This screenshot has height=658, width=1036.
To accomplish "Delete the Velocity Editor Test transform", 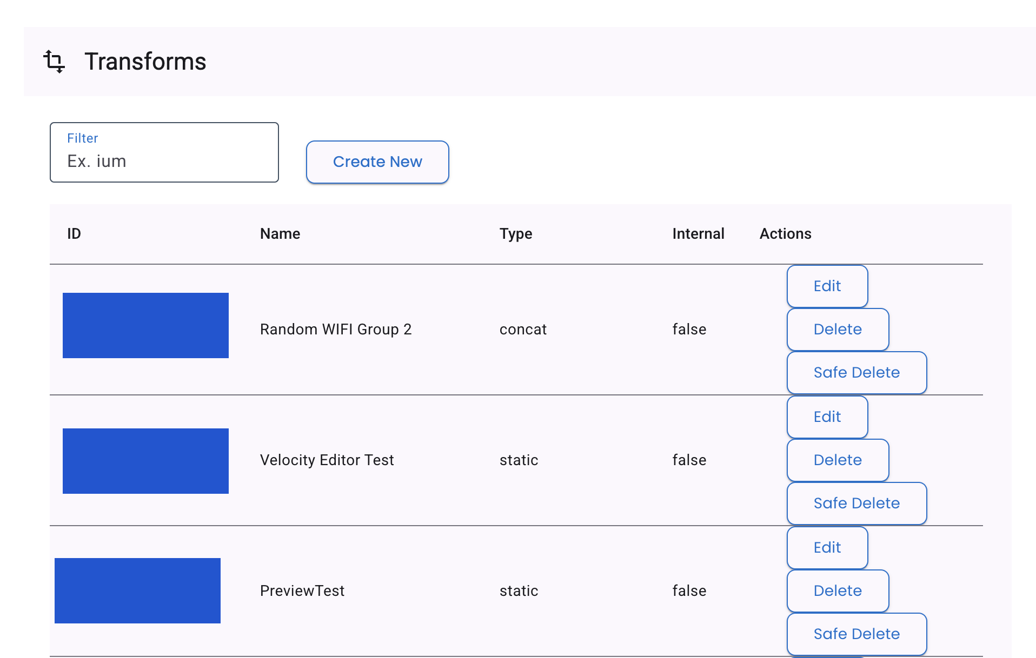I will pos(838,460).
